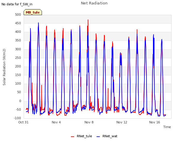Click the Oct 31 x-axis label
This screenshot has width=189, height=142.
click(x=23, y=122)
